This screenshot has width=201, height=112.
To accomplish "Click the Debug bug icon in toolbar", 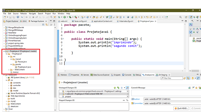I will pyautogui.click(x=59, y=17).
